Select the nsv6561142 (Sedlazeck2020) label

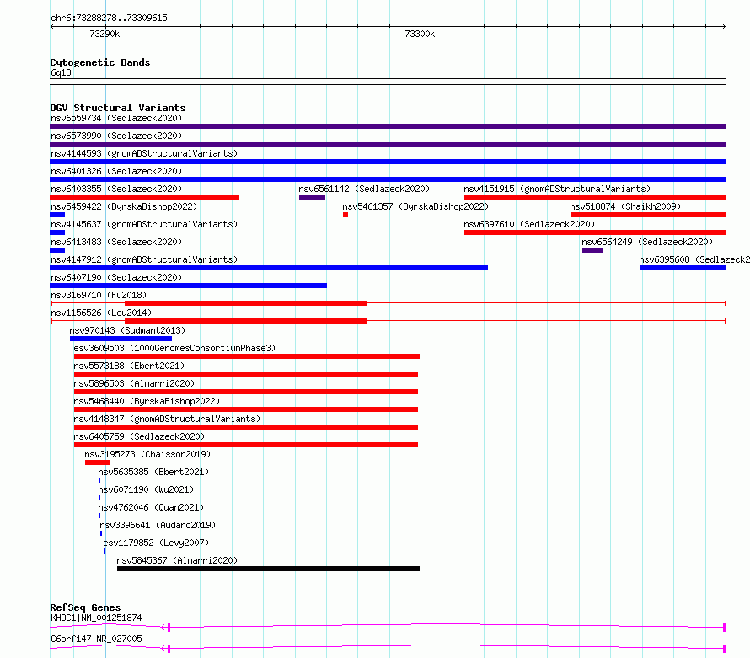pyautogui.click(x=364, y=189)
